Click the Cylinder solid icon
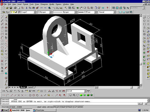Viewport: 150px width, 112px height. [x=144, y=24]
